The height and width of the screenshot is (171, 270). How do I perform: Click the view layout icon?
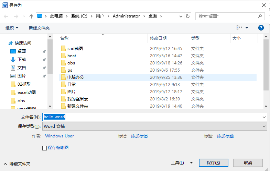(240, 28)
